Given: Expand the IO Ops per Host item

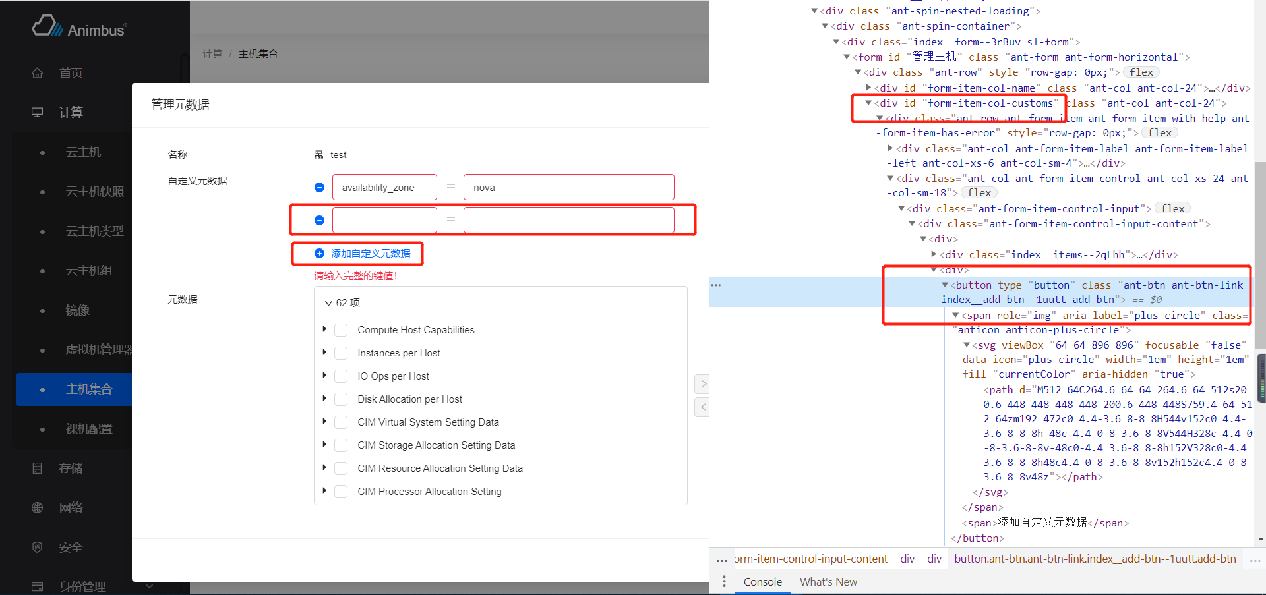Looking at the screenshot, I should [324, 376].
